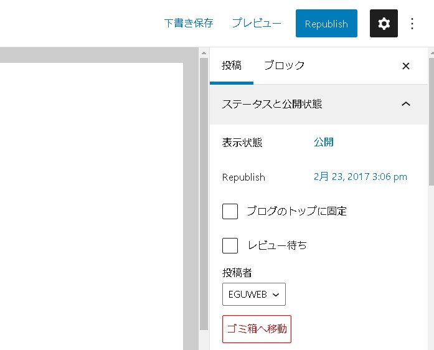Collapse the ステータスと公開状態 panel

point(406,104)
